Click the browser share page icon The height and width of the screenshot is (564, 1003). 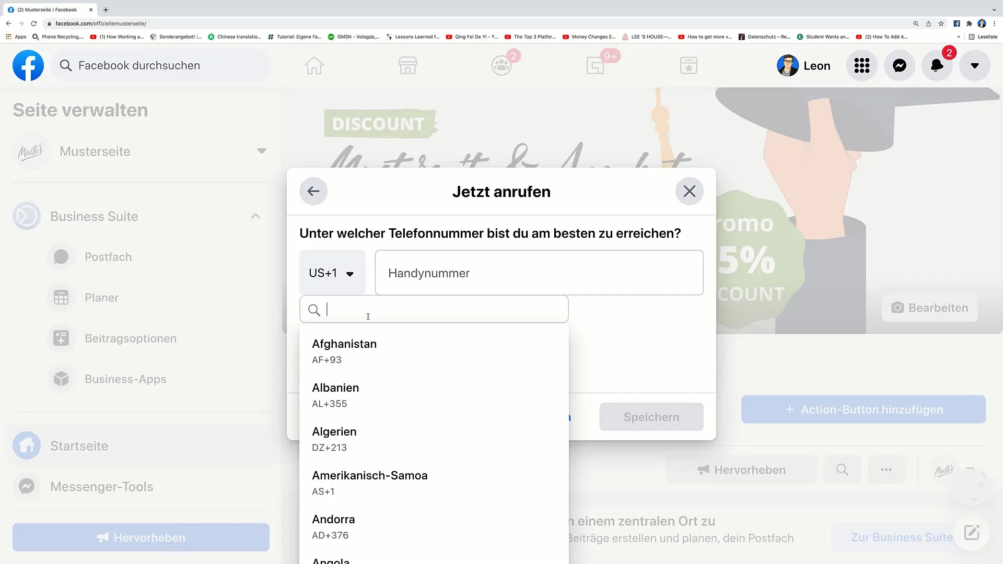(x=928, y=23)
